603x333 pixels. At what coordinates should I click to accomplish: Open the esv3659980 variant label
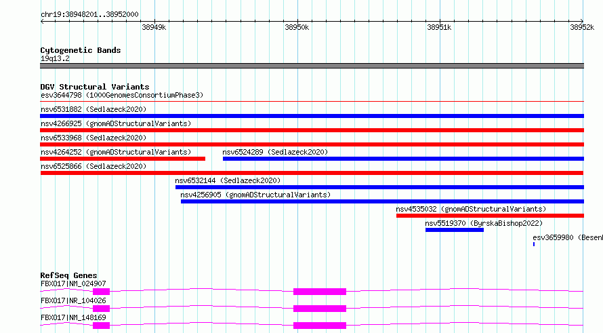[568, 237]
